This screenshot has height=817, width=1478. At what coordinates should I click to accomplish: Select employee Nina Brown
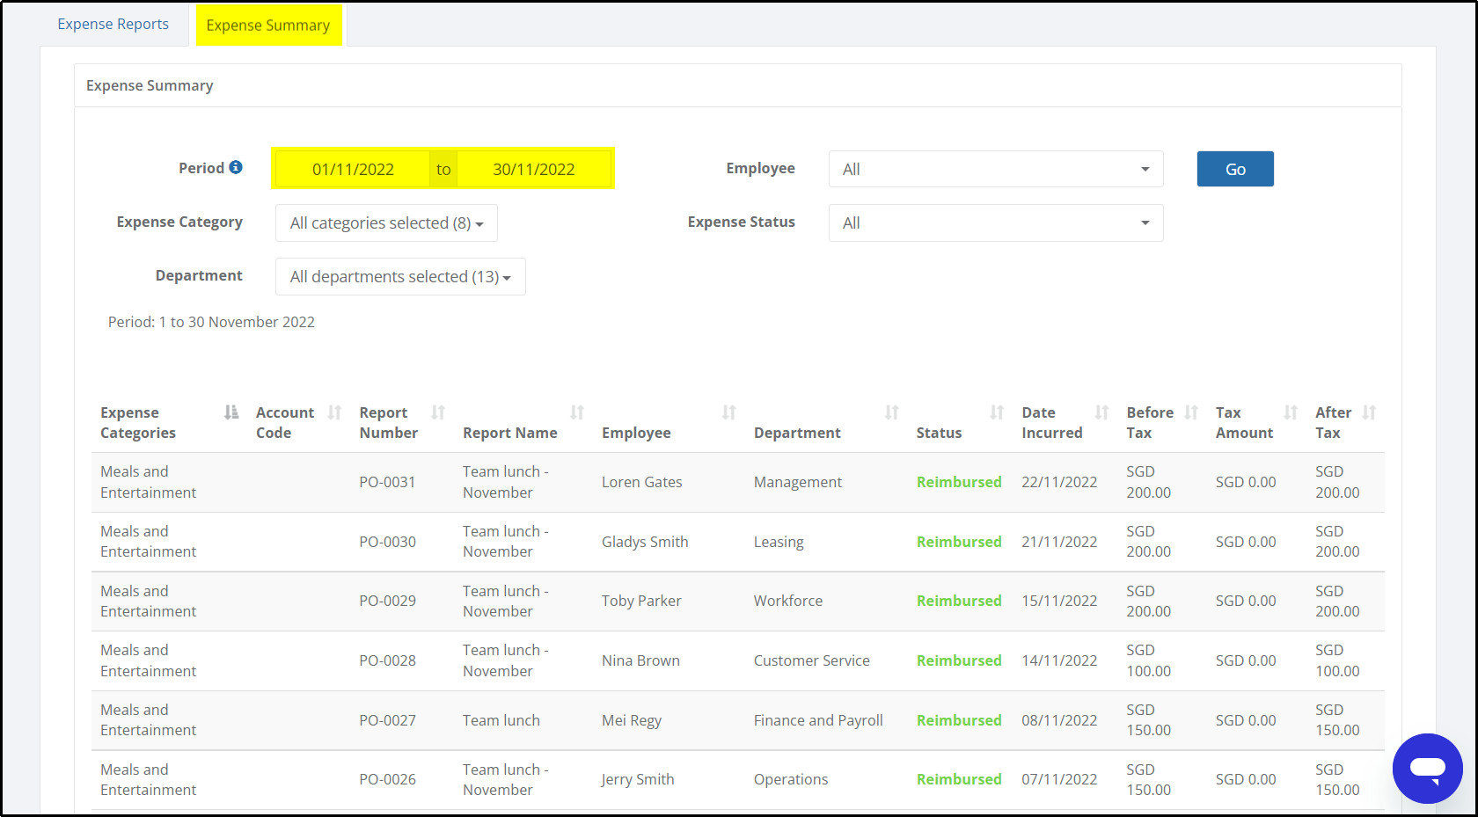click(640, 660)
